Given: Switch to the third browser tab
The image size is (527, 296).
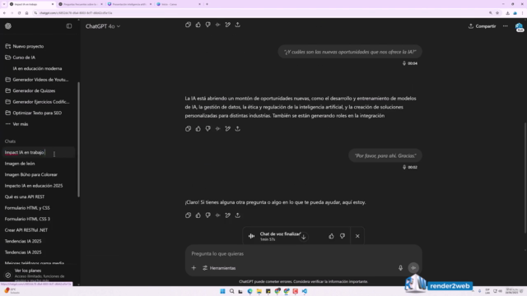Looking at the screenshot, I should point(130,4).
